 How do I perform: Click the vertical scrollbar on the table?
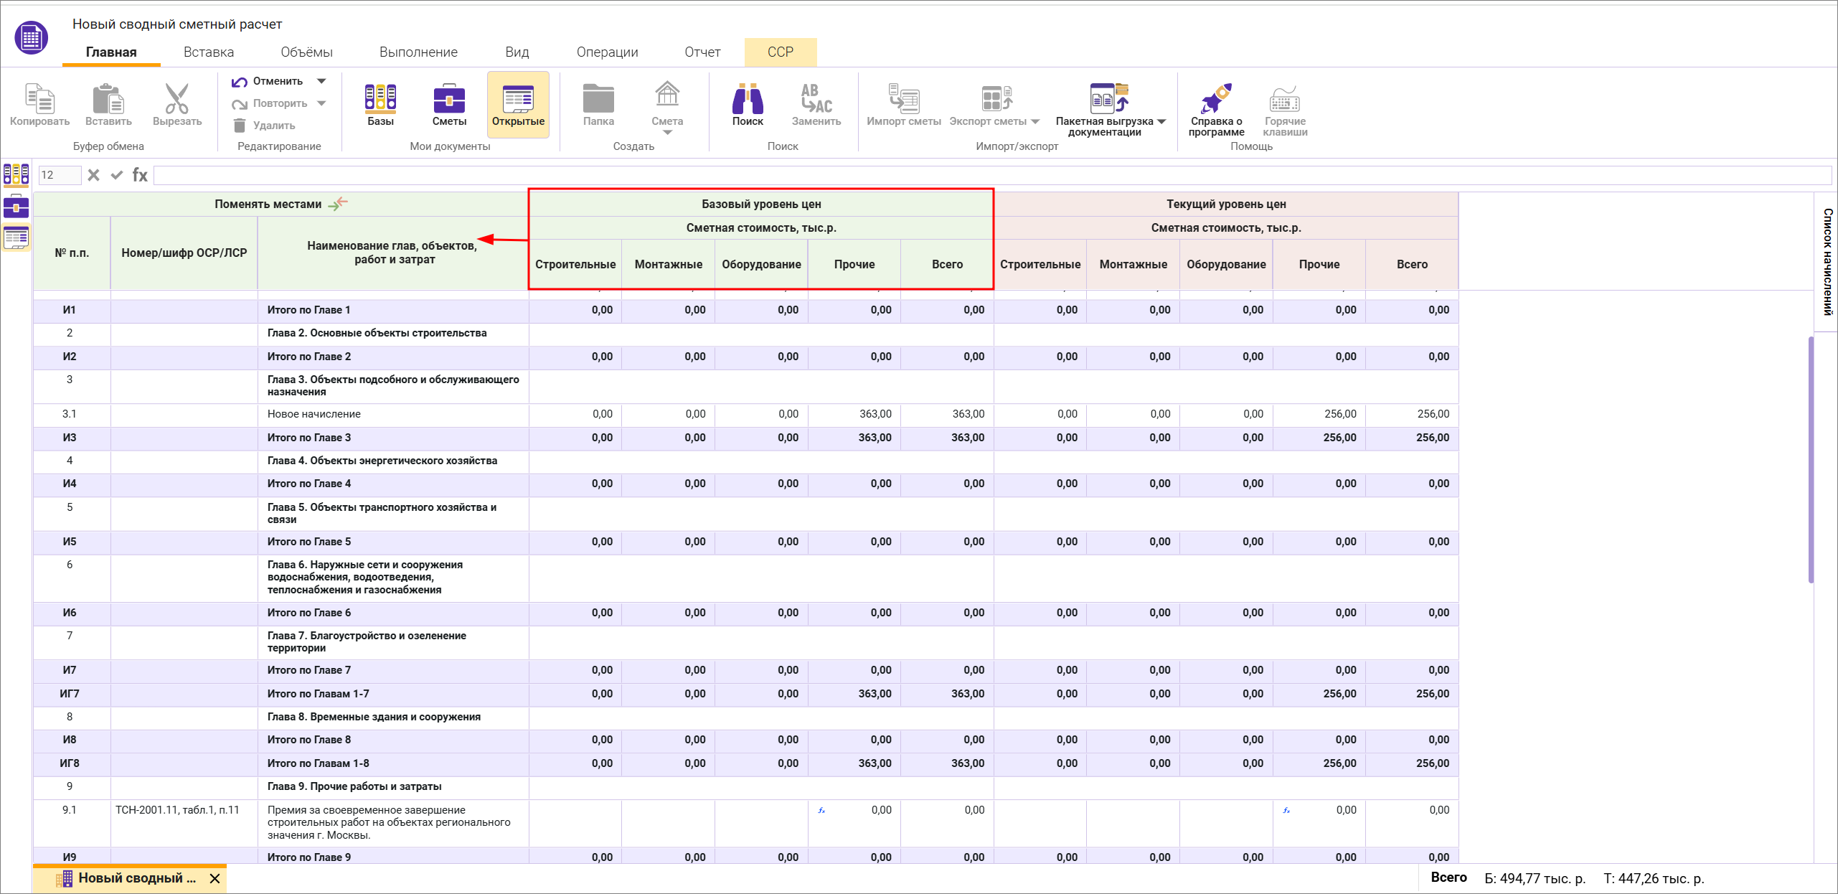(1811, 459)
